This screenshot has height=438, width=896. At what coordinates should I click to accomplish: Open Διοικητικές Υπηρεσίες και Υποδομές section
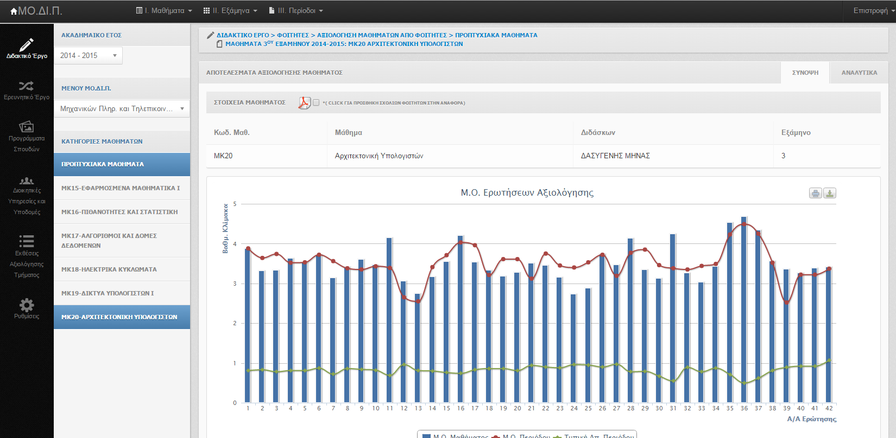coord(27,196)
